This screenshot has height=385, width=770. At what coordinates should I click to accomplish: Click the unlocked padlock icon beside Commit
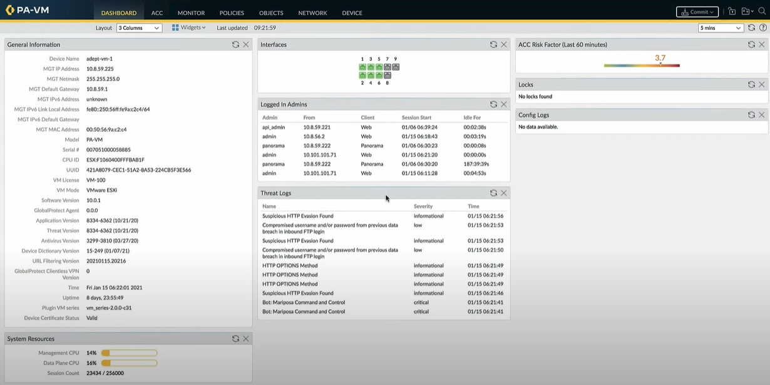pos(731,11)
